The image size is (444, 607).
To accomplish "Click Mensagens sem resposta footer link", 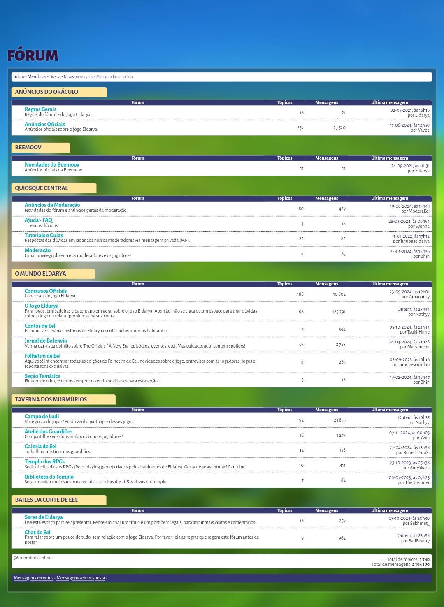I will (x=81, y=578).
